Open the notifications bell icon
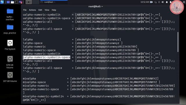The image size is (186, 105). pyautogui.click(x=167, y=2)
